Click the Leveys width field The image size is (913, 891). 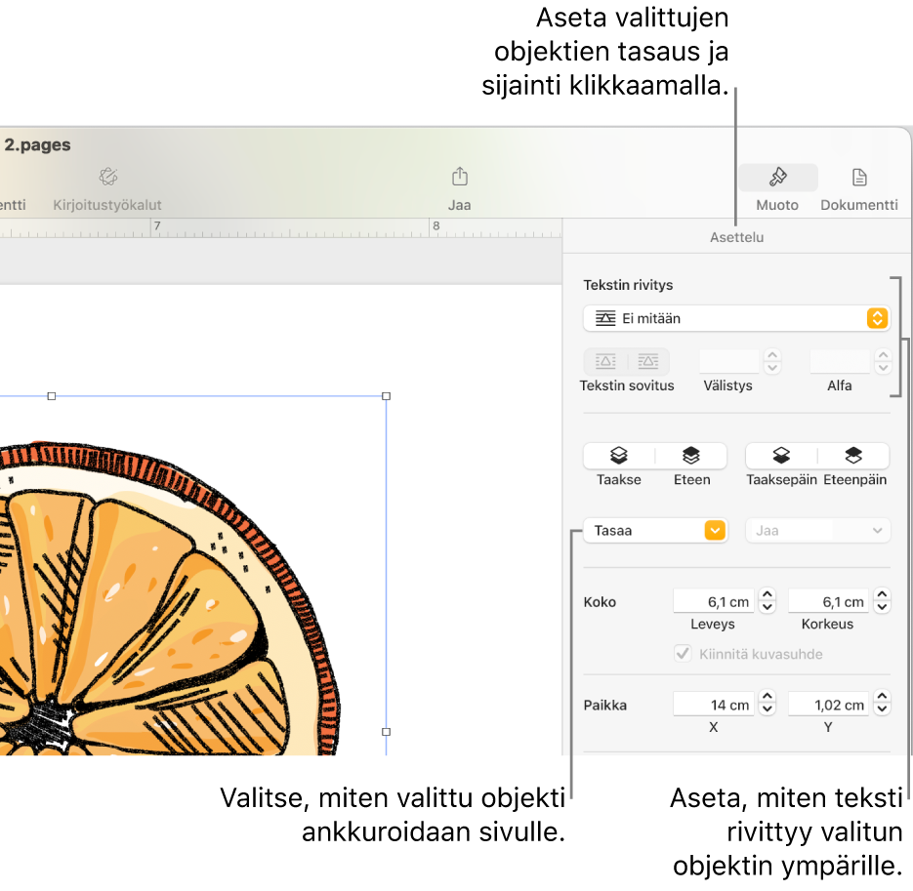[713, 601]
